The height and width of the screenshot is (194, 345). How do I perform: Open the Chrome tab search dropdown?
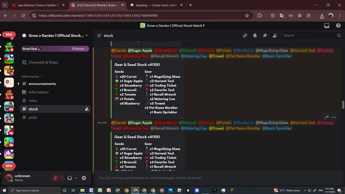pyautogui.click(x=5, y=5)
